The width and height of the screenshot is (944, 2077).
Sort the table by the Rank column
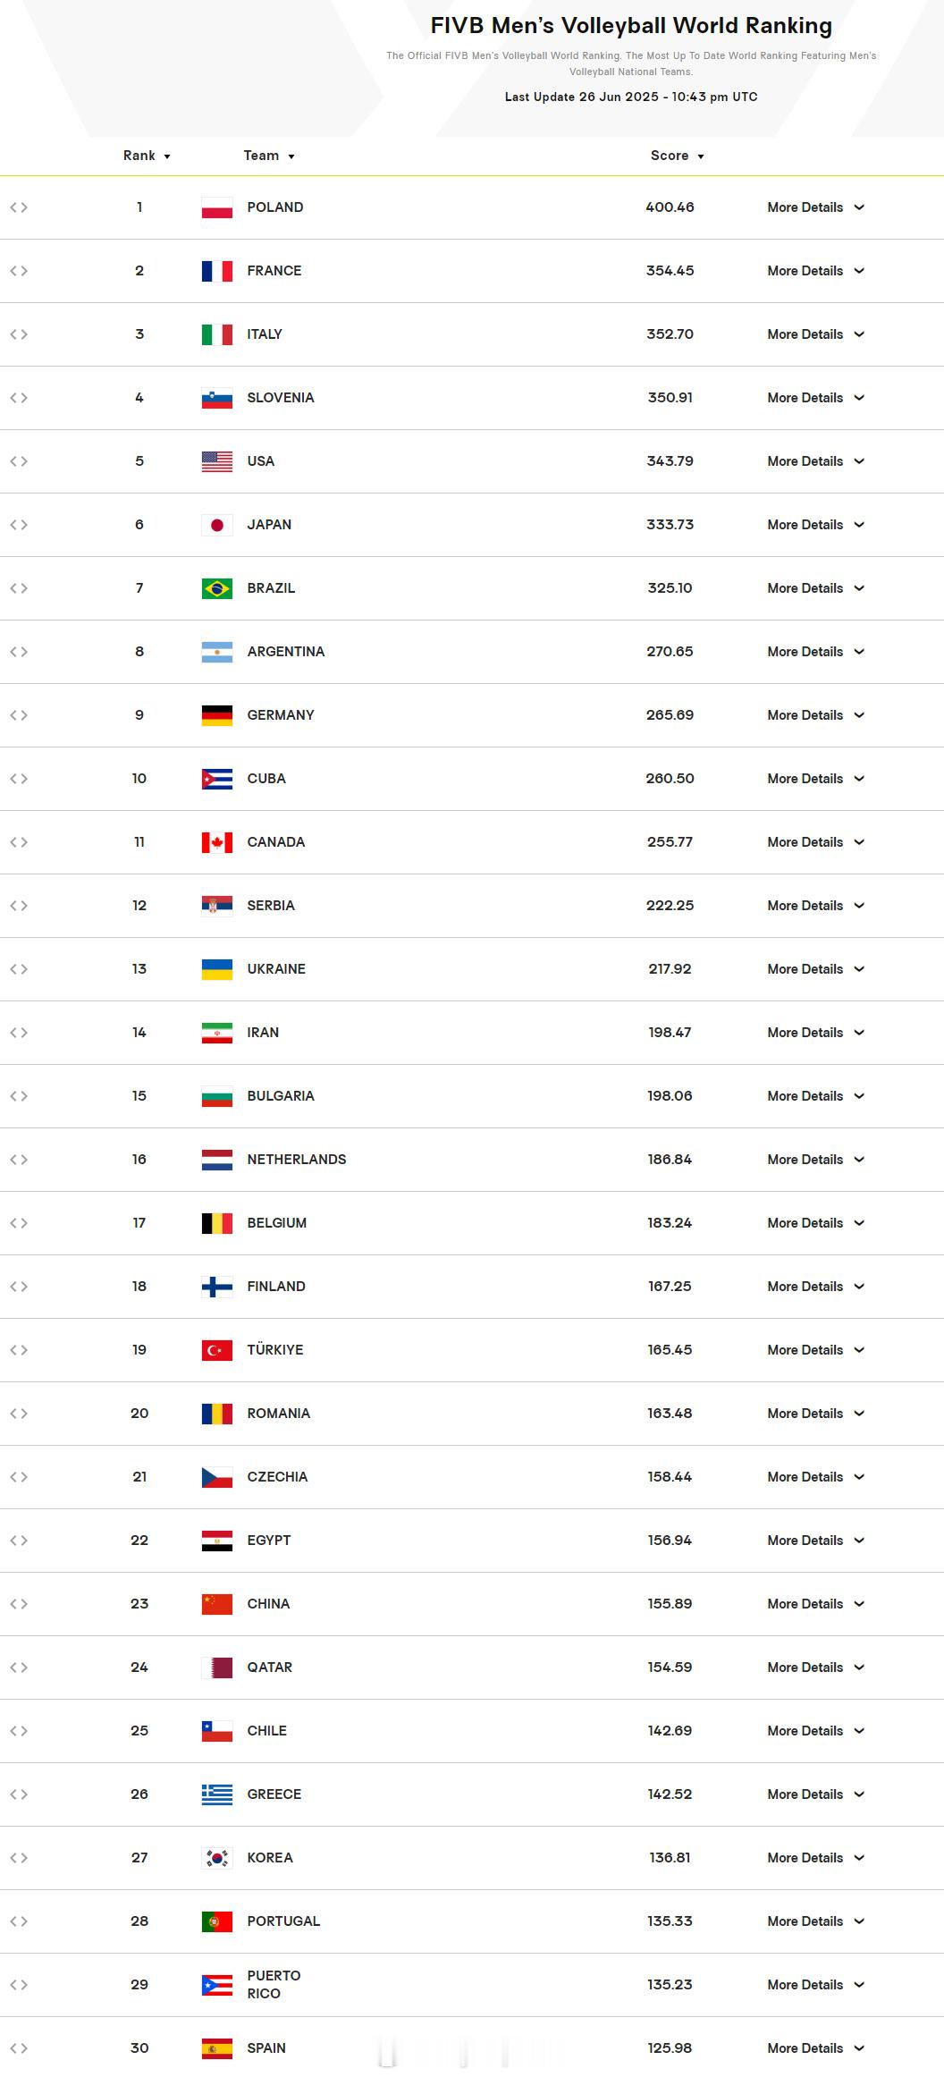click(147, 156)
